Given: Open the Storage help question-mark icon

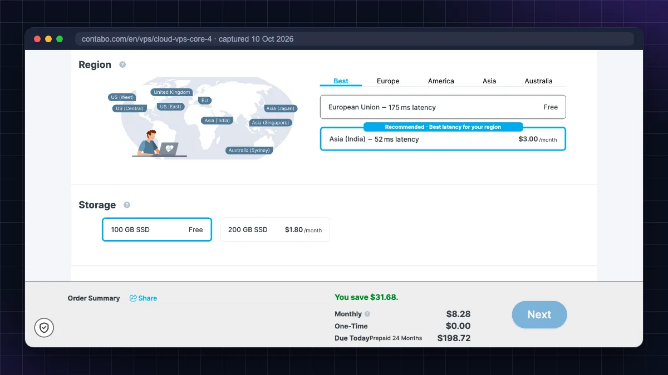Looking at the screenshot, I should click(x=127, y=205).
